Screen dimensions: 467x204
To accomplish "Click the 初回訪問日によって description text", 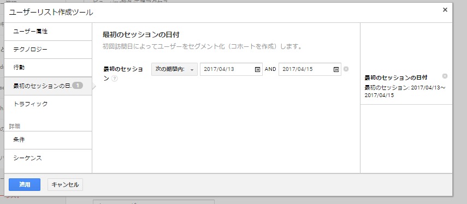I will 203,47.
